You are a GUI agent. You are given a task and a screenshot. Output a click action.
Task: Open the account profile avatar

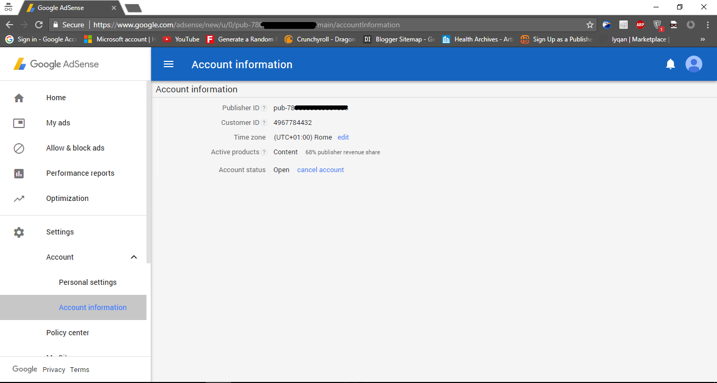pyautogui.click(x=694, y=64)
